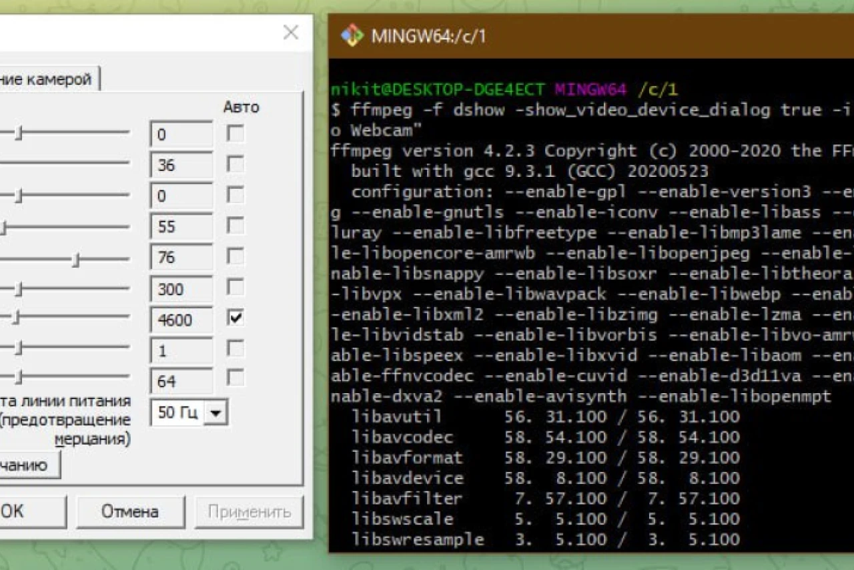This screenshot has height=570, width=854.
Task: Uncheck the Auto checkbox for value 4600
Action: pyautogui.click(x=235, y=318)
